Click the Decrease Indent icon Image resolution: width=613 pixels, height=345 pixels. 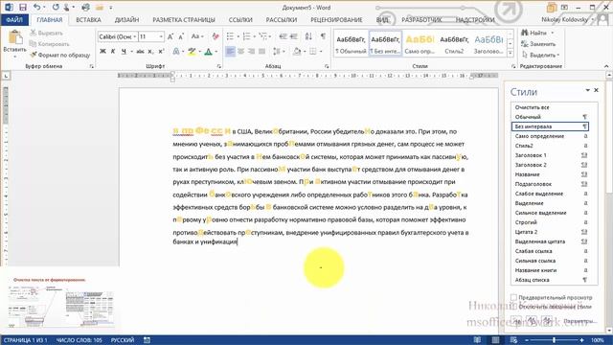click(284, 36)
